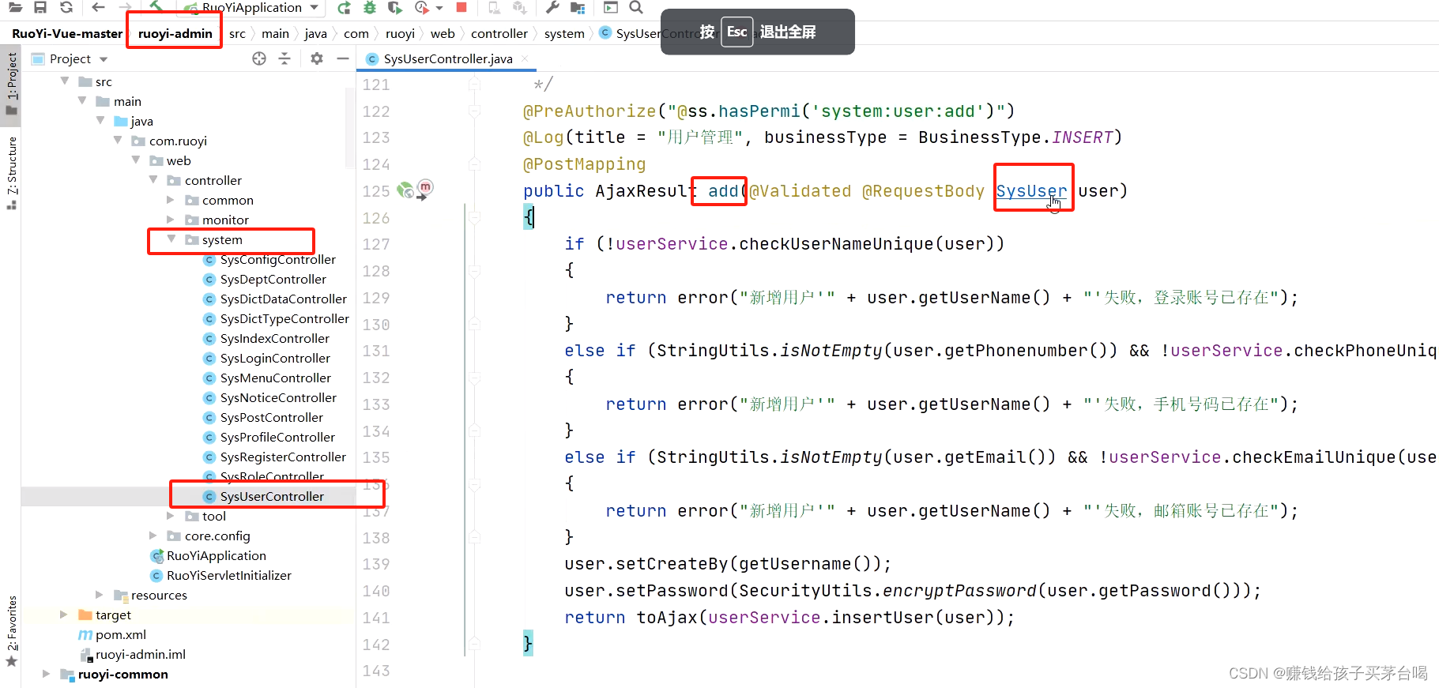Click the Search Everywhere magnifier icon
Screen dimensions: 1439x688
point(636,7)
